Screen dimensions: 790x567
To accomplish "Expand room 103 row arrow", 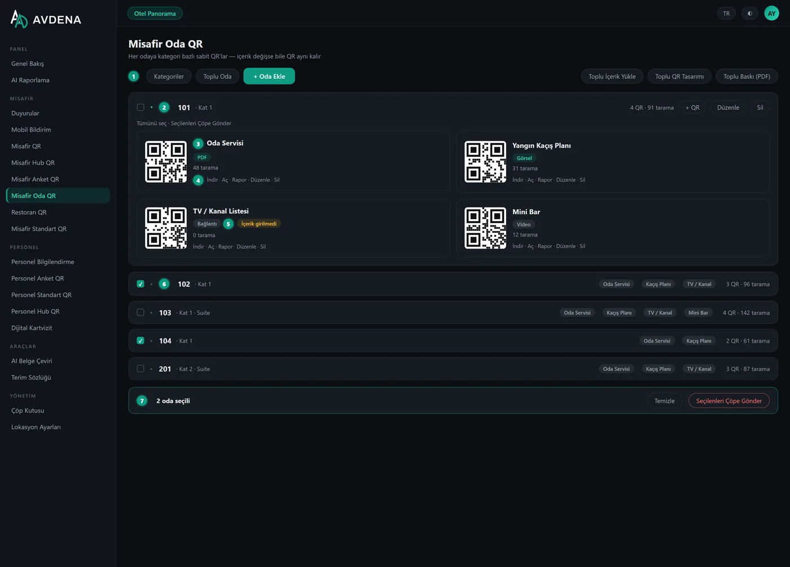I will (151, 313).
